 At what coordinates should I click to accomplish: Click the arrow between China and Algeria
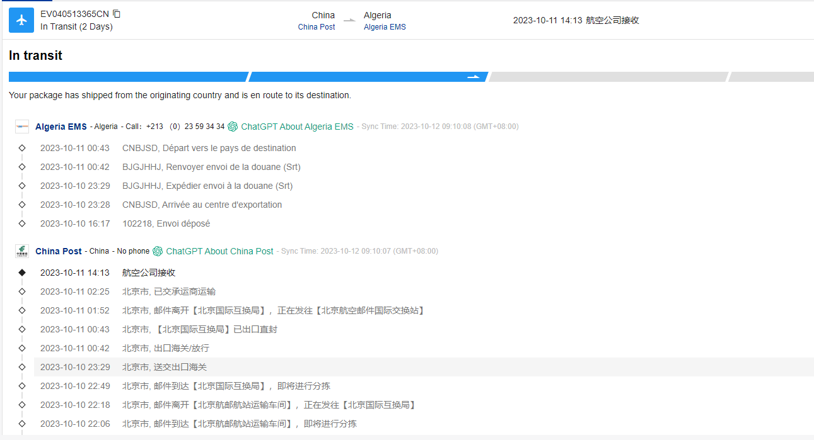click(349, 21)
